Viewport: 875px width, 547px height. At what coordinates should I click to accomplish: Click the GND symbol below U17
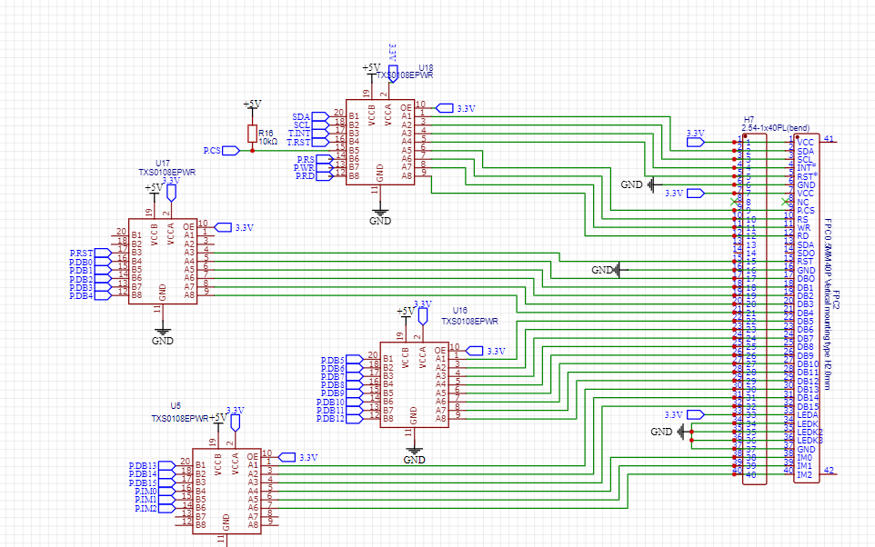(163, 334)
